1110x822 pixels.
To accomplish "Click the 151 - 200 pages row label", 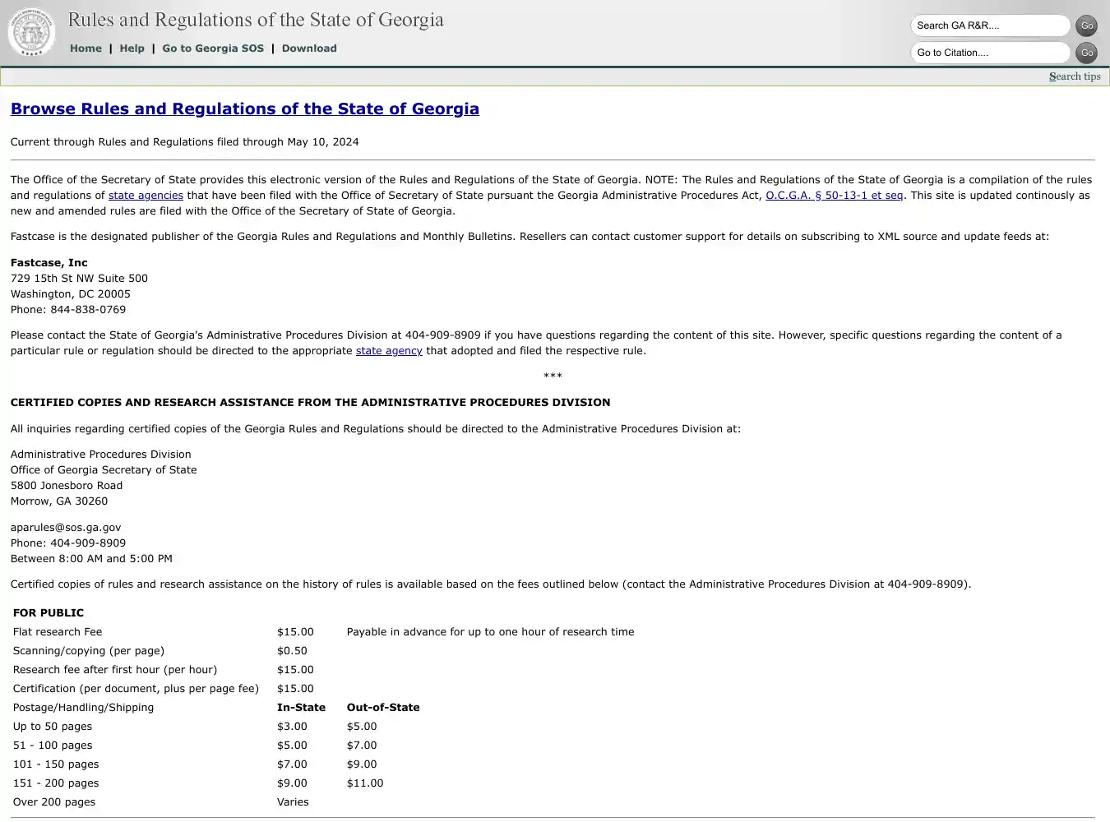I will click(x=56, y=783).
